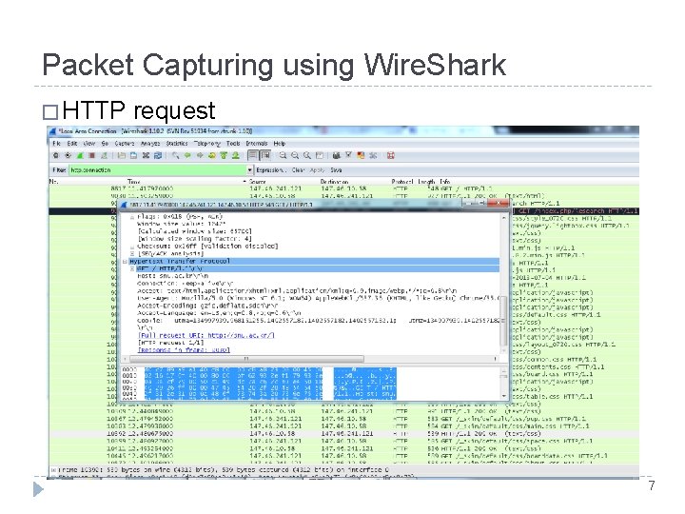
Task: Open the View menu
Action: (x=89, y=144)
